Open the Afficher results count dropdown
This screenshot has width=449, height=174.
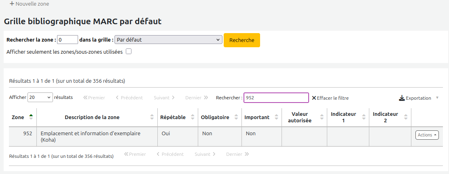[x=40, y=97]
